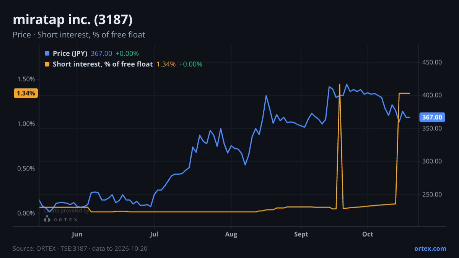Click the Oct label on time axis

(368, 234)
